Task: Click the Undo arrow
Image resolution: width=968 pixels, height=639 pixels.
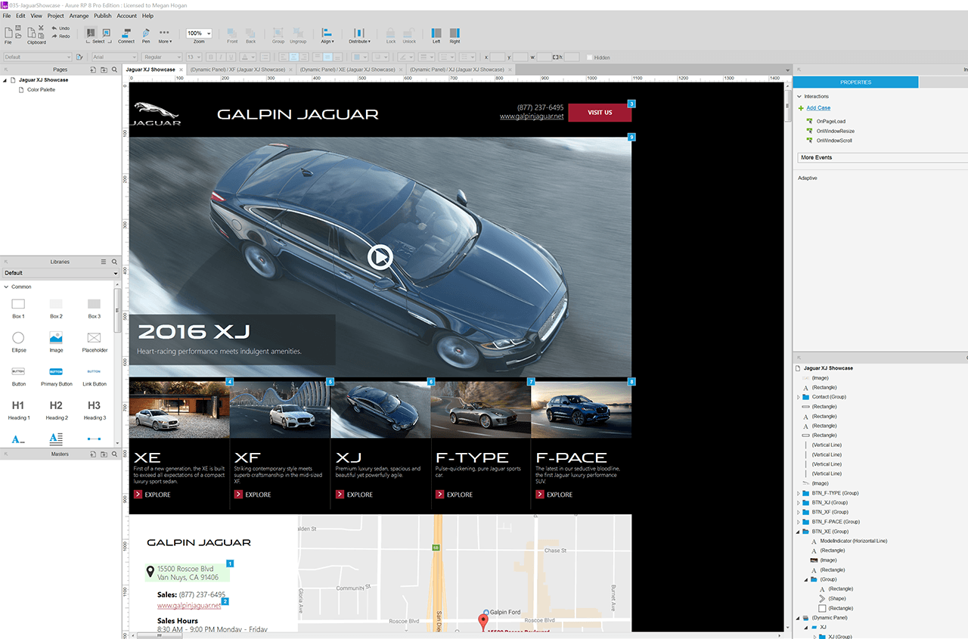Action: [x=61, y=28]
